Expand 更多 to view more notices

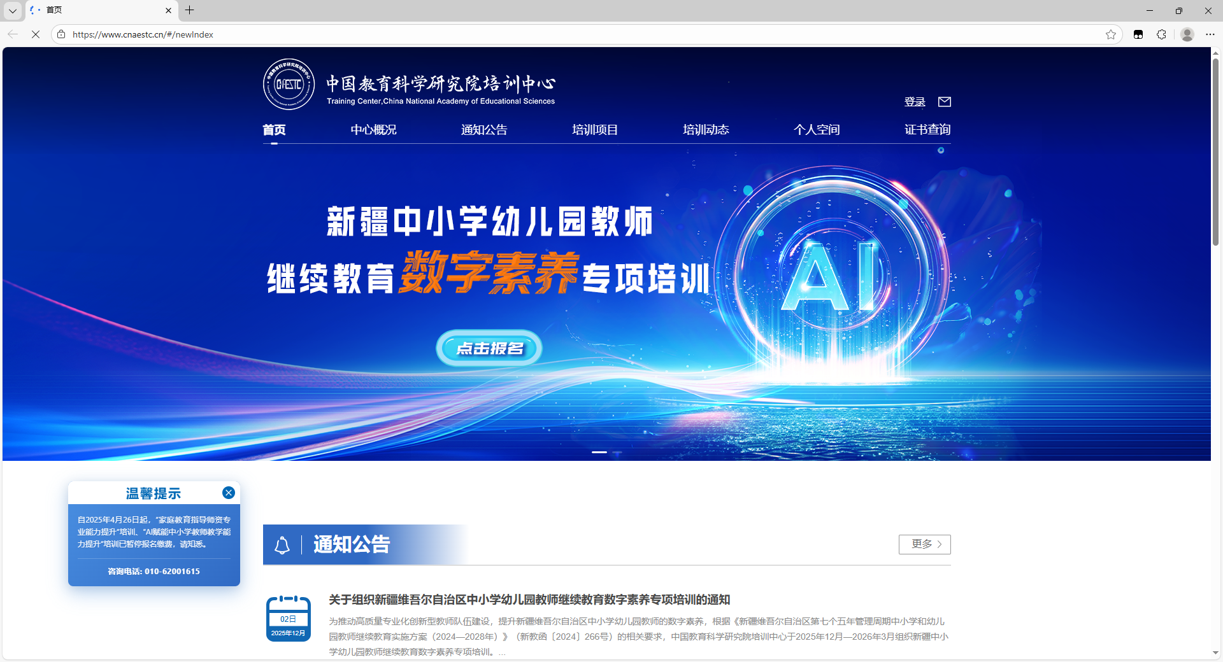click(925, 544)
